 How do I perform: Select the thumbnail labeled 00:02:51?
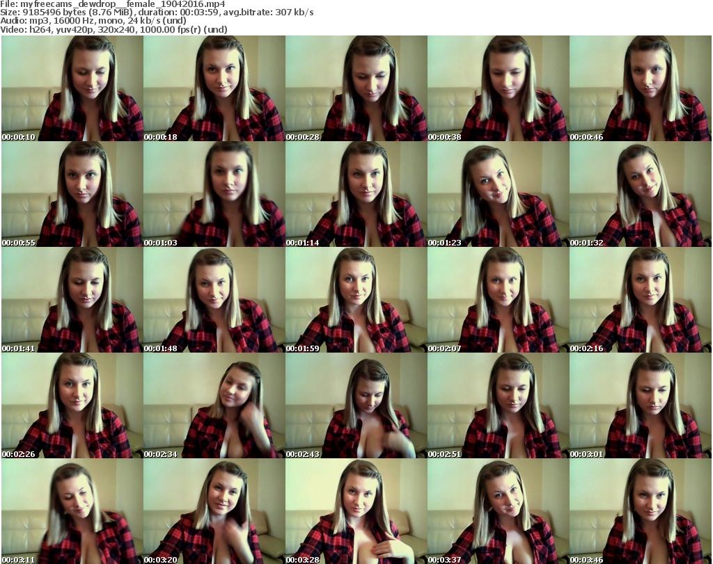tap(499, 405)
